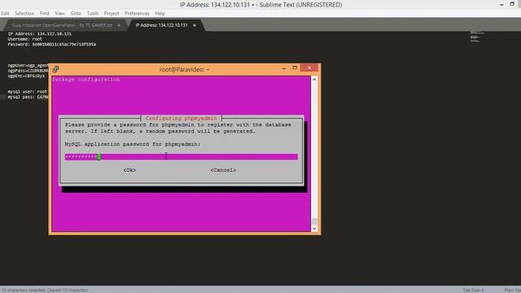Image resolution: width=521 pixels, height=293 pixels.
Task: Confirm with the <Ok> button
Action: click(129, 170)
